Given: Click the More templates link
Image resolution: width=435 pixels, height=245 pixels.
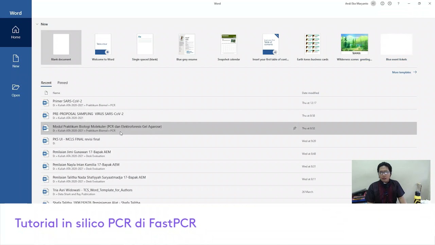Looking at the screenshot, I should (404, 72).
